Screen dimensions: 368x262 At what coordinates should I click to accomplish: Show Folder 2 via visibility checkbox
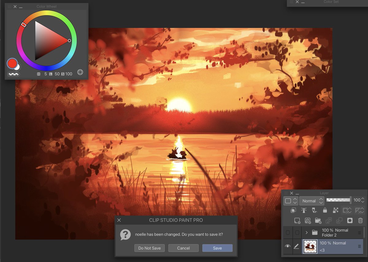288,233
